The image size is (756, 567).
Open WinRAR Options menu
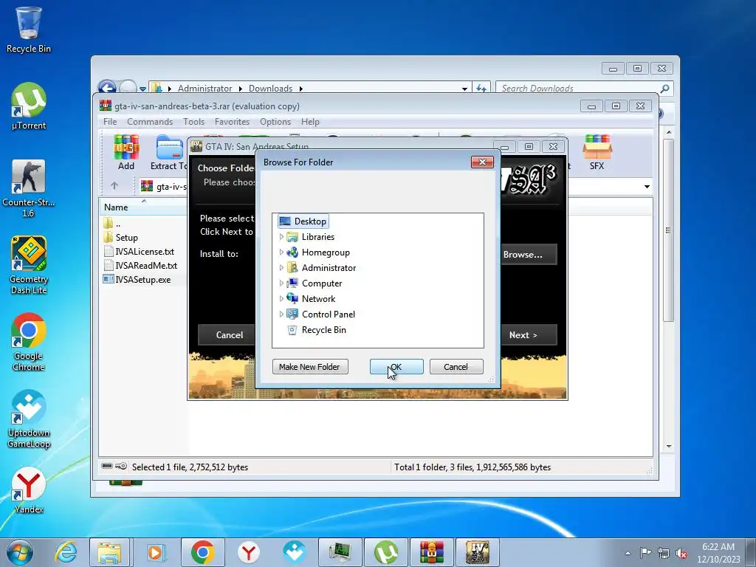pos(275,122)
